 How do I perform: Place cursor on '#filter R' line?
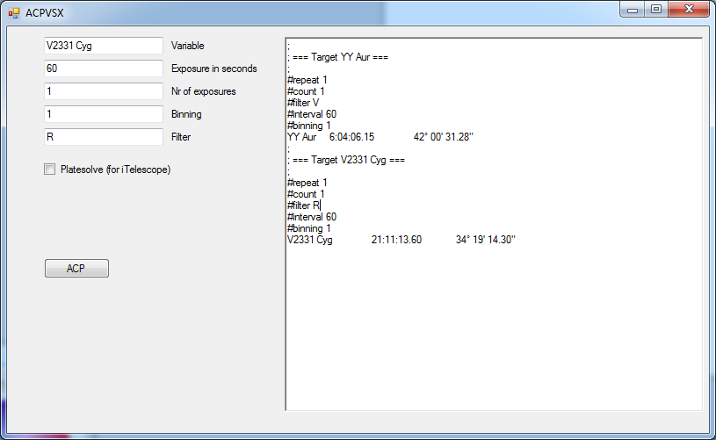[x=304, y=206]
